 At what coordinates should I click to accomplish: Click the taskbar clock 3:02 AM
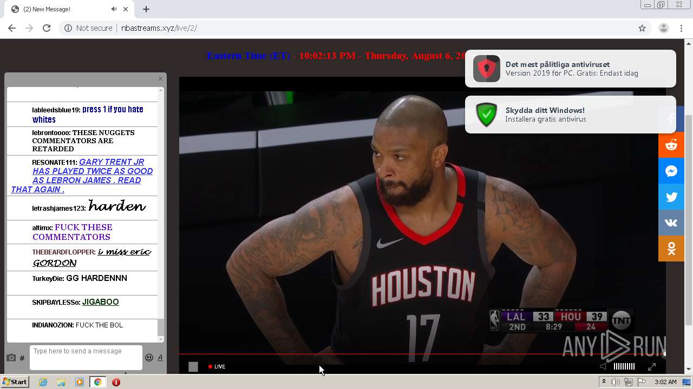pos(665,382)
